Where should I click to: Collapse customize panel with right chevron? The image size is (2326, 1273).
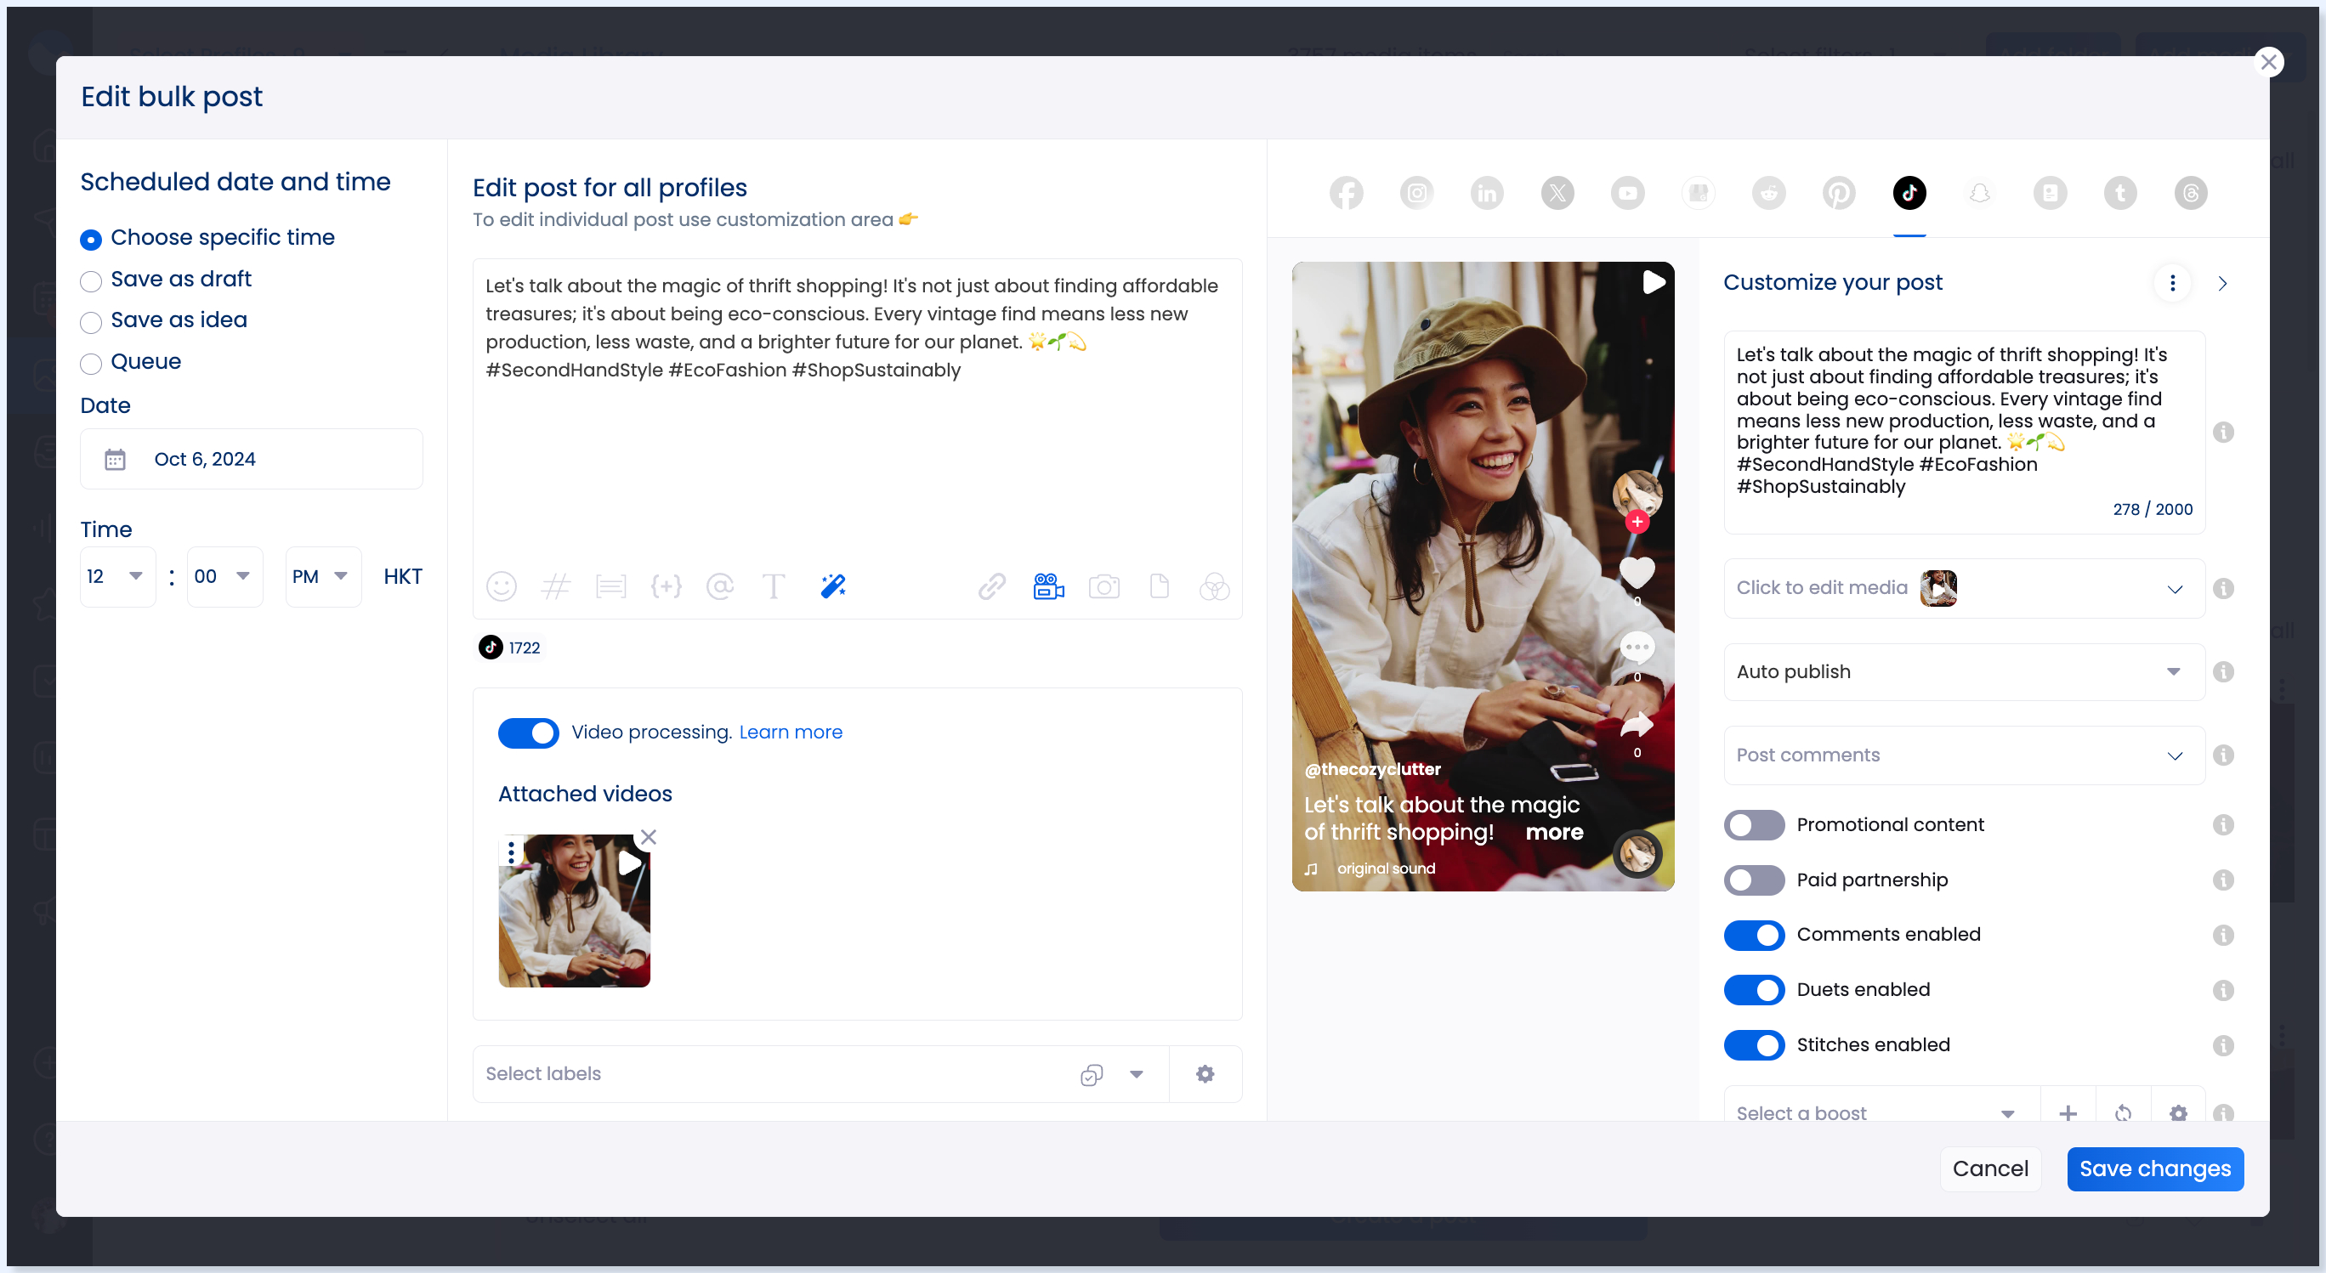pyautogui.click(x=2222, y=284)
